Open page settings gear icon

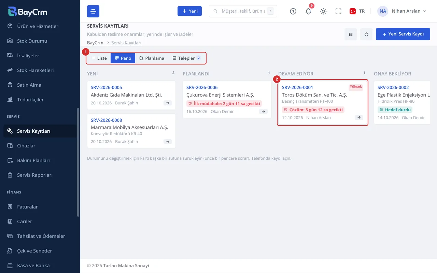(366, 34)
